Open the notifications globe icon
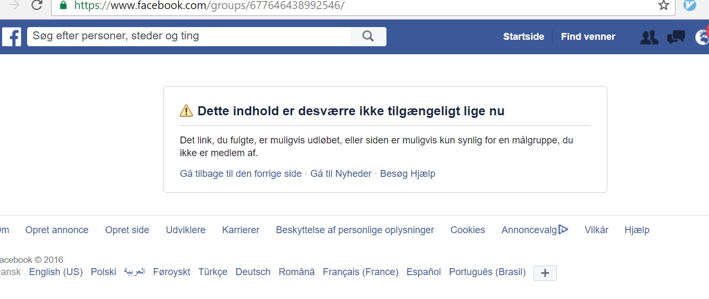Viewport: 709px width, 299px height. (702, 37)
